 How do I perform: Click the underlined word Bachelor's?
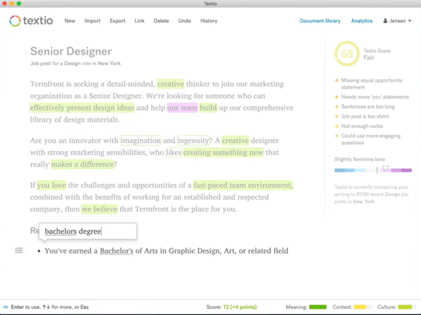tap(116, 251)
